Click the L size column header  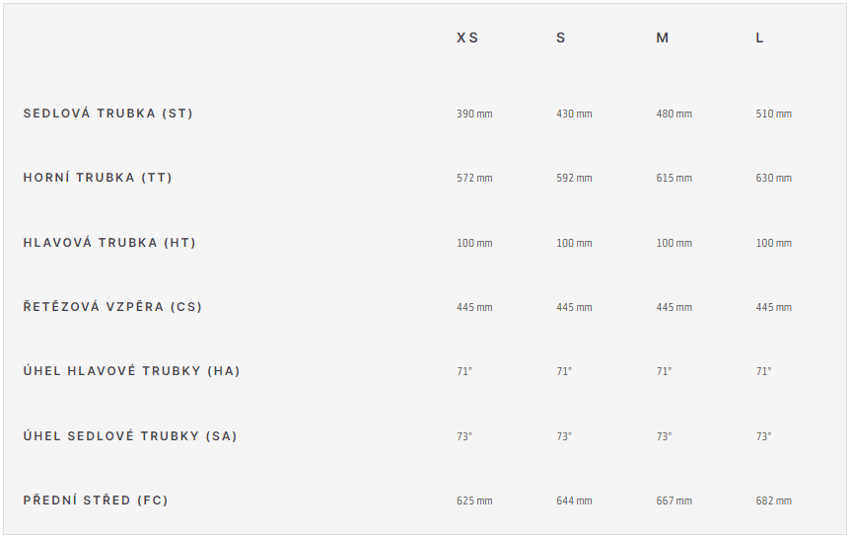[759, 38]
